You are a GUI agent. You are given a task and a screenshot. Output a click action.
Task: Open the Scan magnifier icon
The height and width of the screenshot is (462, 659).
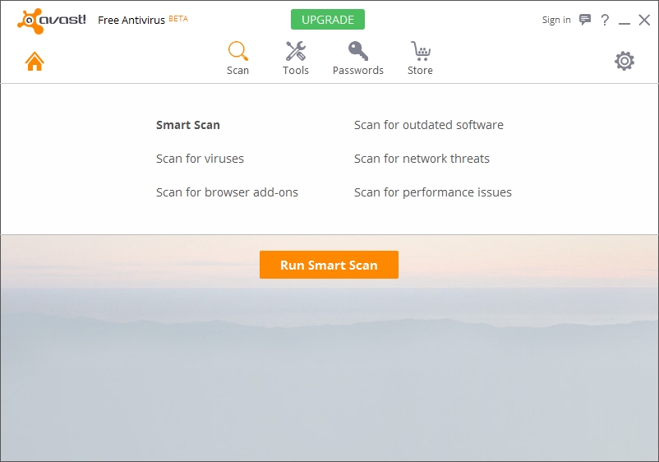(237, 52)
